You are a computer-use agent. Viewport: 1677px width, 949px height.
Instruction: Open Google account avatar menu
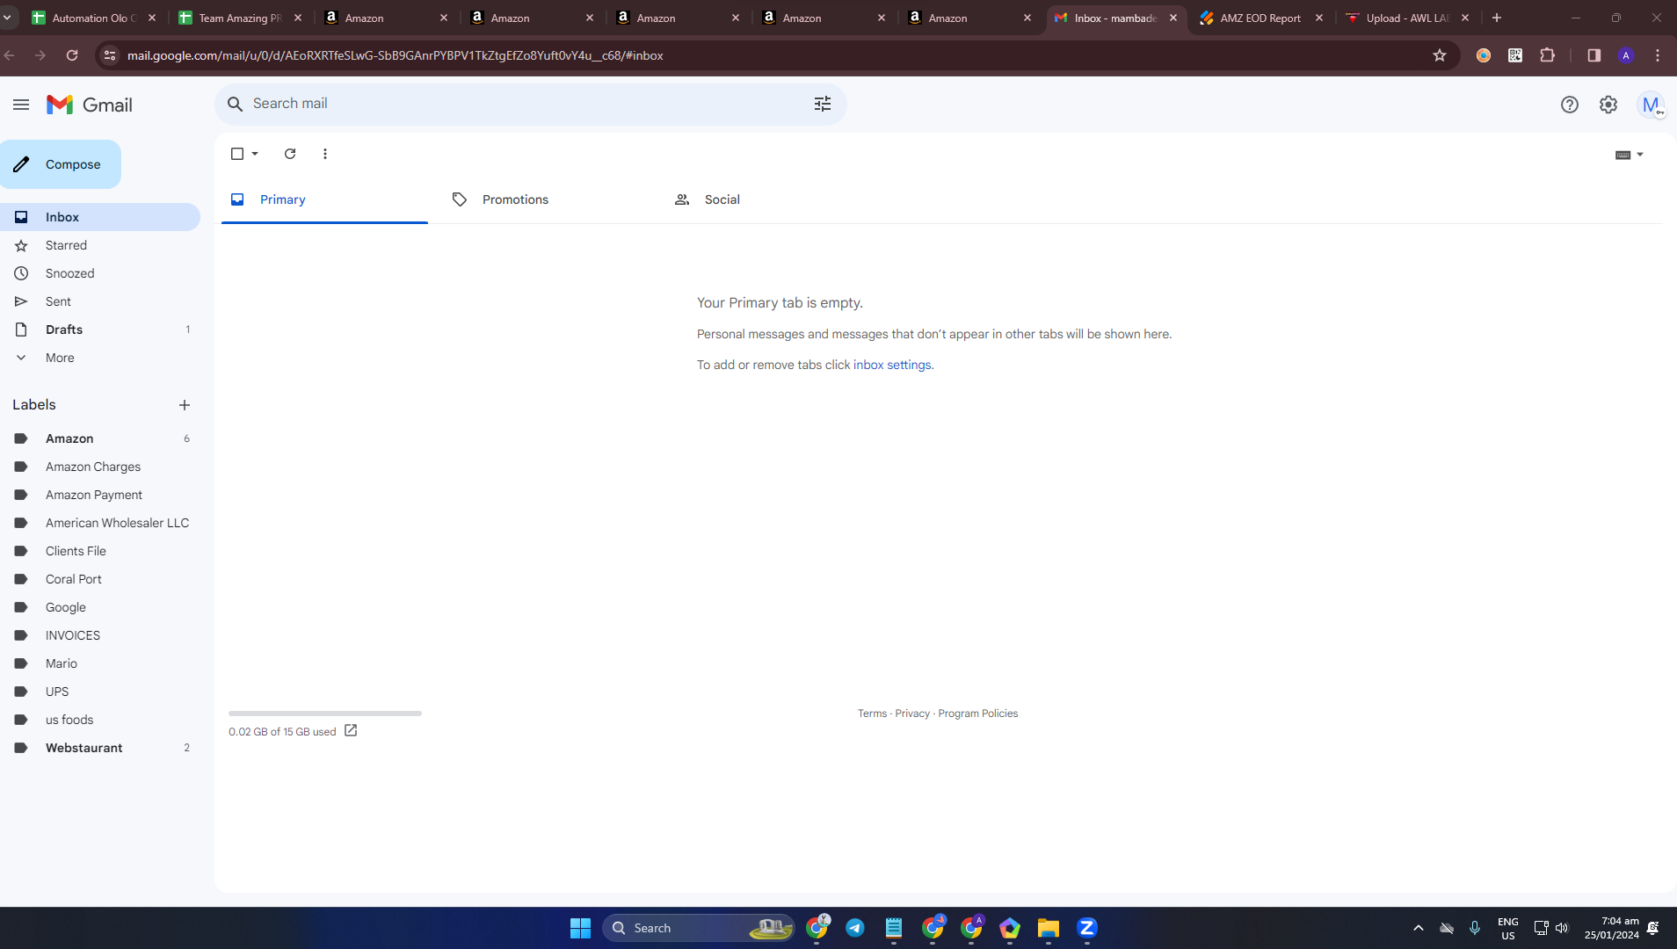pos(1651,105)
